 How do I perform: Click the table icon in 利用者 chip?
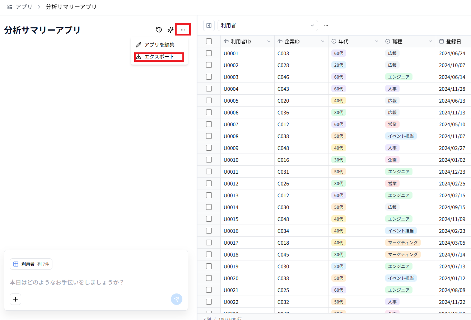pos(16,264)
